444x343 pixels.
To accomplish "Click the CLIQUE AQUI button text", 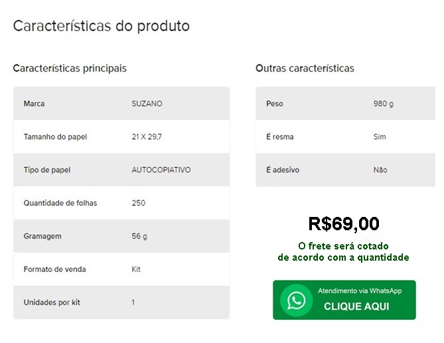I will tap(356, 307).
